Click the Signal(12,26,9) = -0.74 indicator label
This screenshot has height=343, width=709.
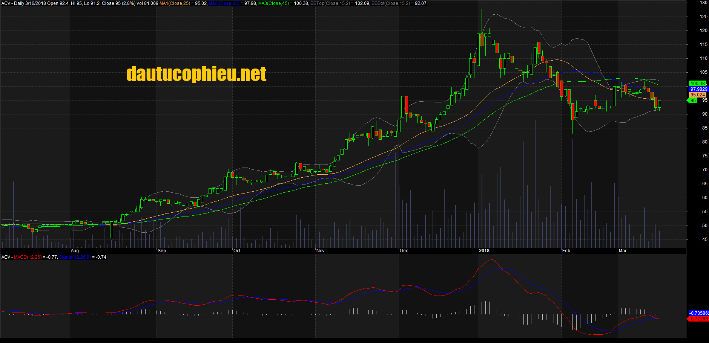(83, 257)
